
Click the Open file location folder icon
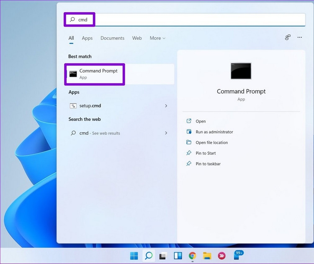pyautogui.click(x=189, y=142)
